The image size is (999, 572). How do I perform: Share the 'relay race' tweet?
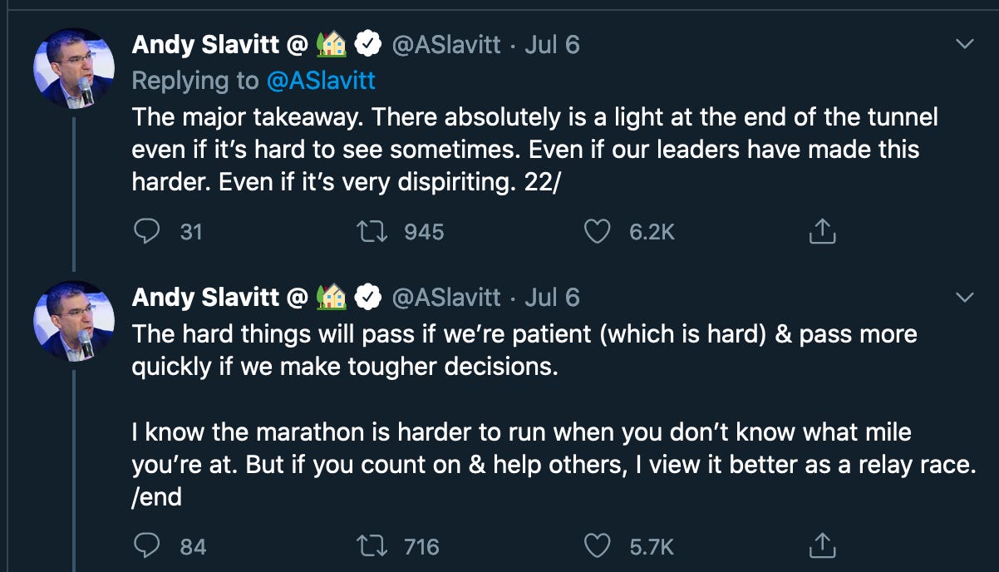click(x=821, y=545)
